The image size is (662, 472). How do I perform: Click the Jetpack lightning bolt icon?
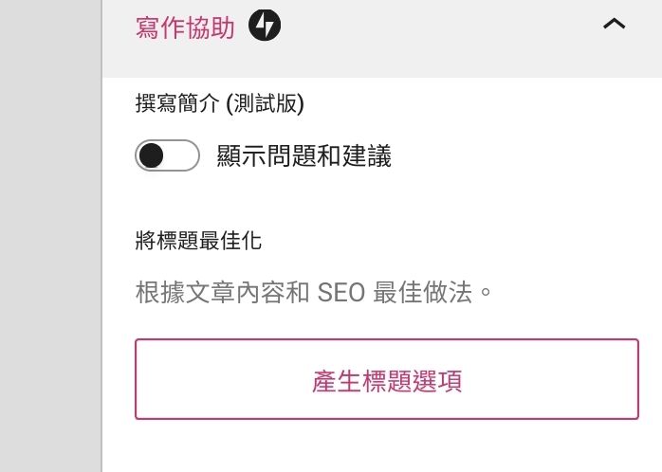click(x=265, y=26)
